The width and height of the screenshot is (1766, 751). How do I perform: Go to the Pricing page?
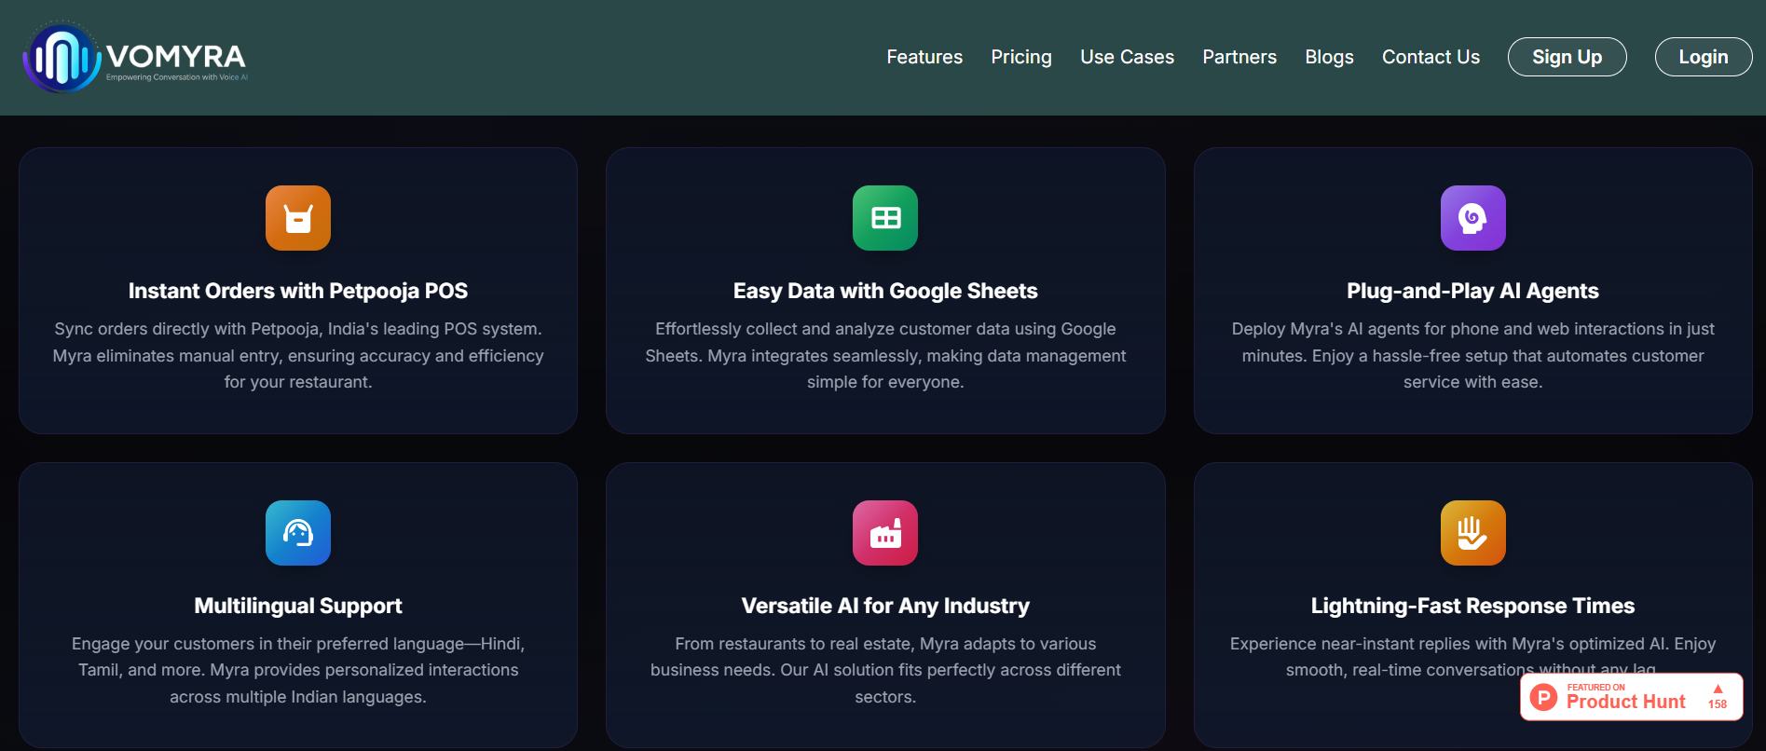click(1021, 57)
